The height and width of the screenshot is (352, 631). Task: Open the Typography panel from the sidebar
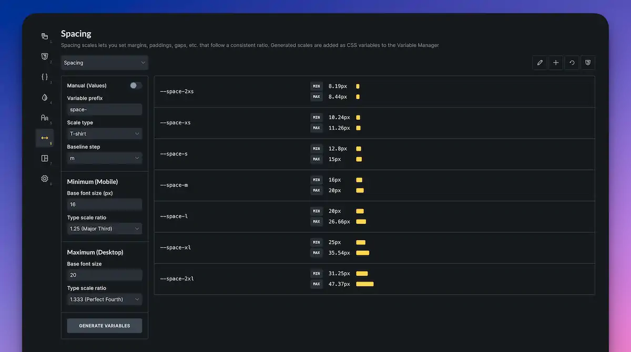coord(45,118)
